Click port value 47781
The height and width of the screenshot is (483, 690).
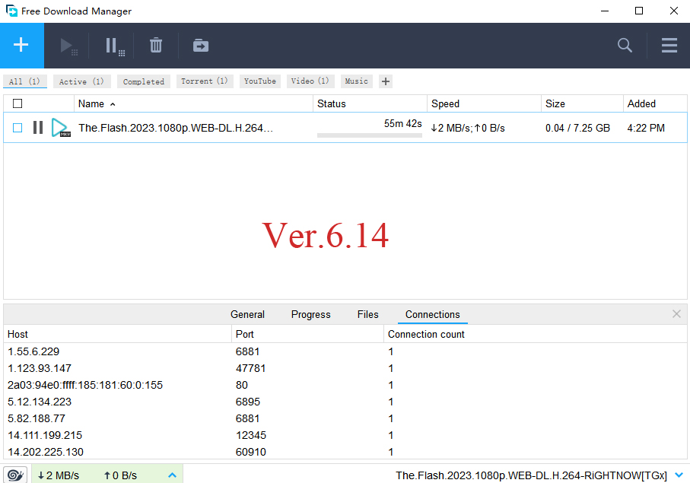[x=250, y=368]
